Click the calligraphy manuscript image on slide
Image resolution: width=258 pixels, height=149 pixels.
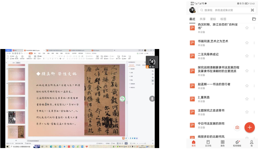click(102, 100)
